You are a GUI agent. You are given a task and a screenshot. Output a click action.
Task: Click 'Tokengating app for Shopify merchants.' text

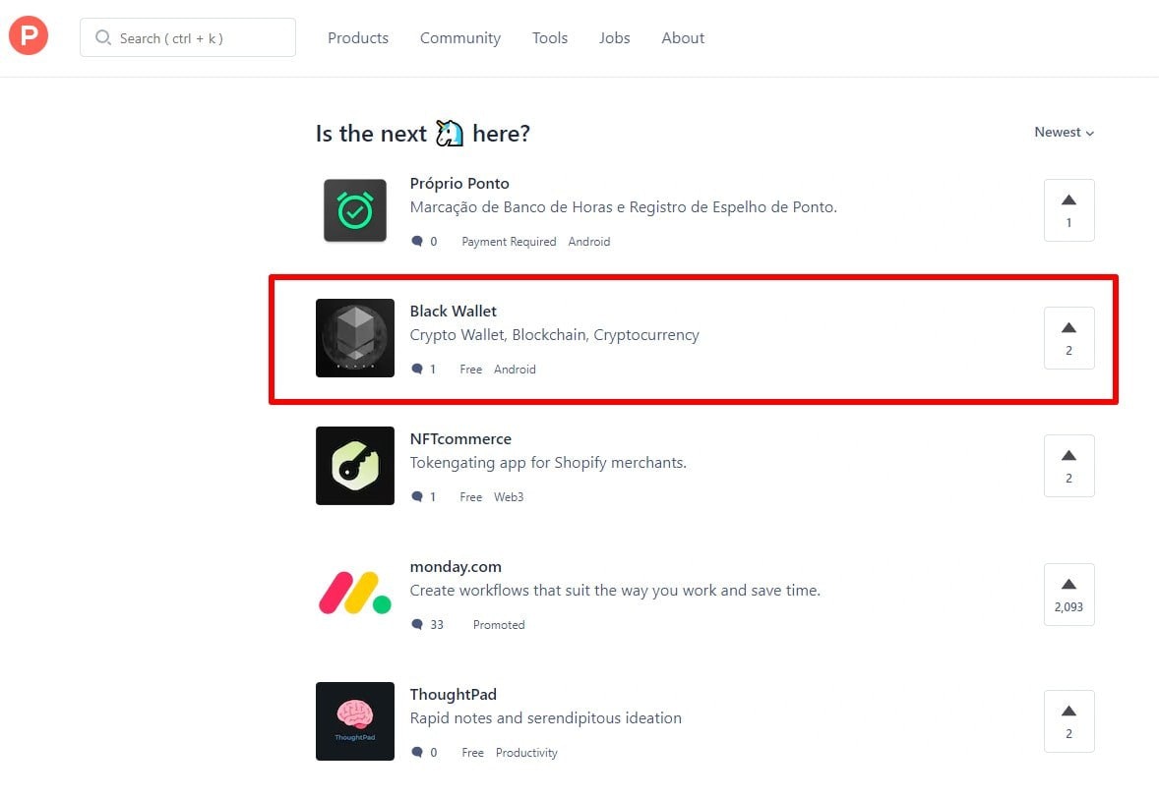(548, 462)
